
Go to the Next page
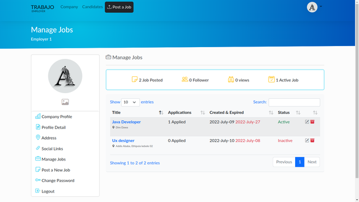tap(312, 162)
